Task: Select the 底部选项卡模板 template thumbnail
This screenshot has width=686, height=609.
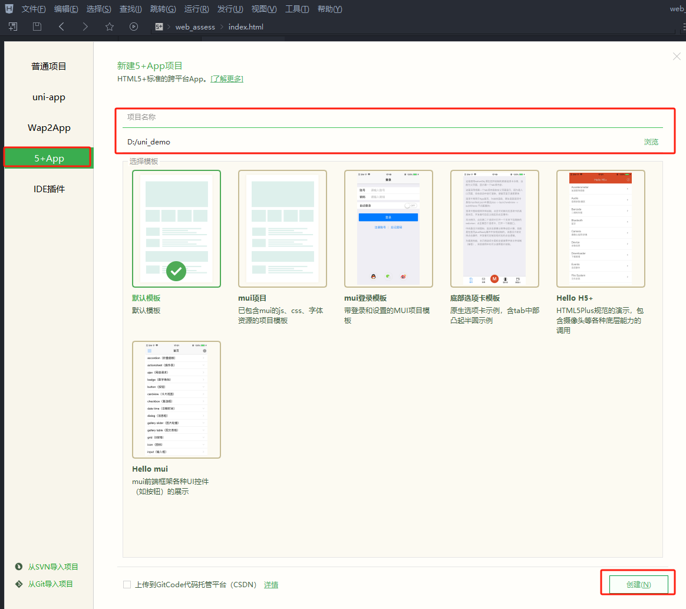Action: point(495,229)
